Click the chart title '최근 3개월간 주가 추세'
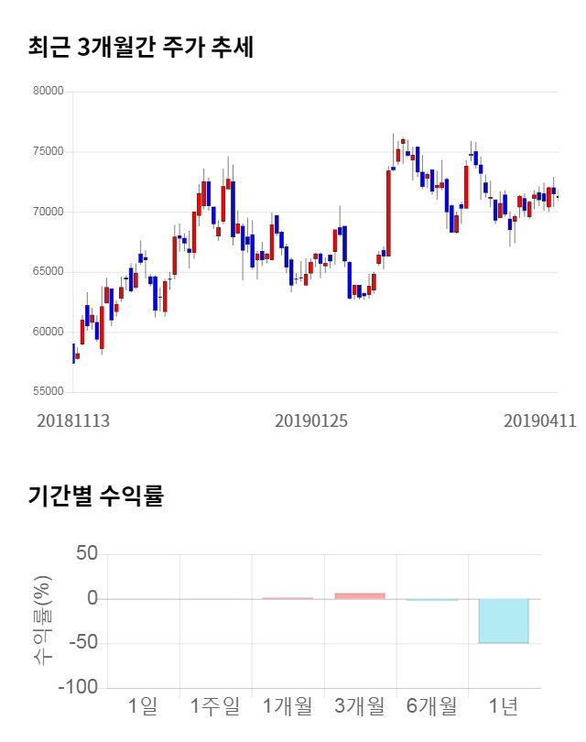 click(140, 48)
